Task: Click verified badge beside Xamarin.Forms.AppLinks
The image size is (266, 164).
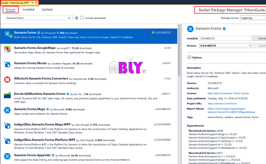Action: click(x=53, y=155)
